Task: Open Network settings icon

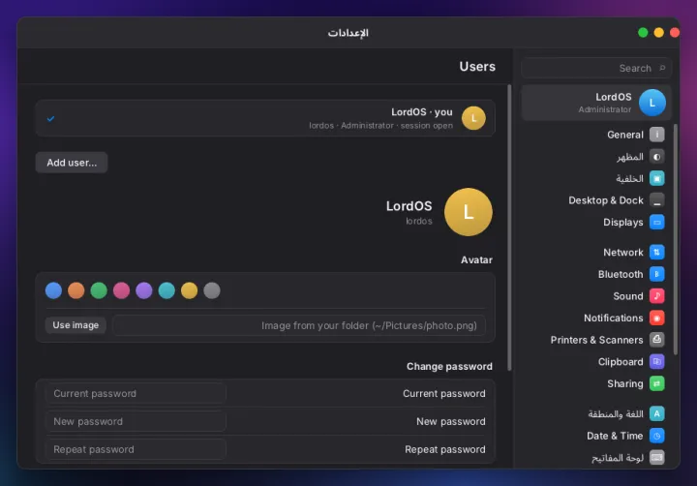Action: click(x=656, y=252)
